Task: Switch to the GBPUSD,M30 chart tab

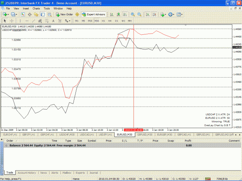Action: [145, 135]
